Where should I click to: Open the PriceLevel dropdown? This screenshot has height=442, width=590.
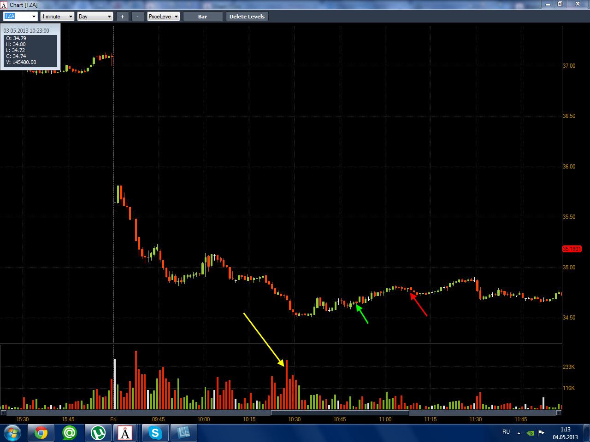click(176, 17)
